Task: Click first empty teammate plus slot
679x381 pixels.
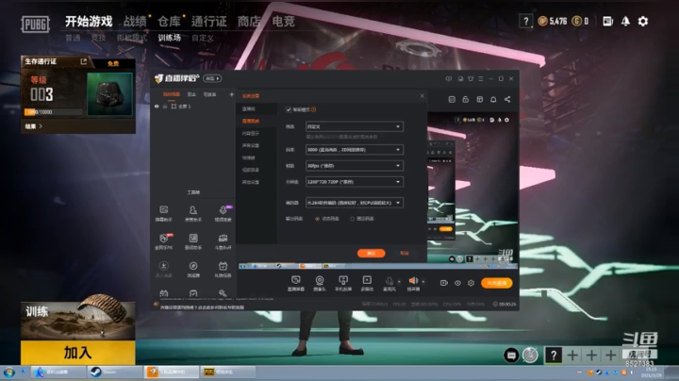Action: 572,356
